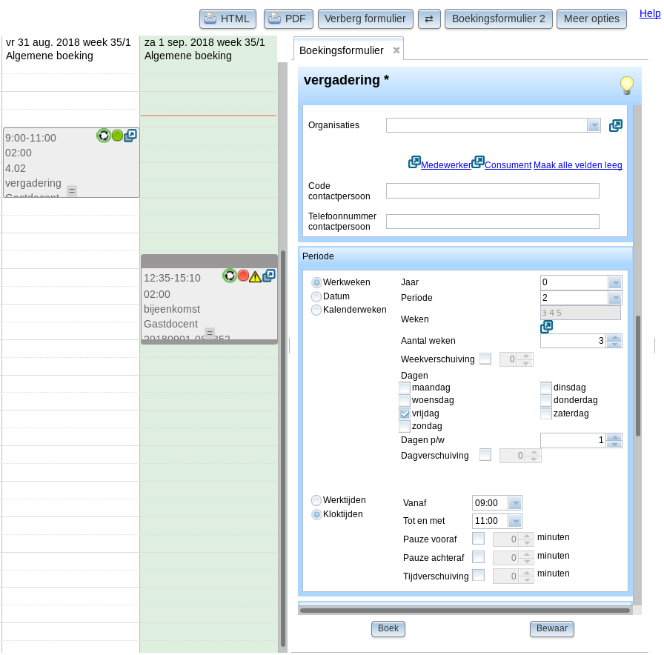This screenshot has height=655, width=664.
Task: Click the Periode section header
Action: point(465,256)
